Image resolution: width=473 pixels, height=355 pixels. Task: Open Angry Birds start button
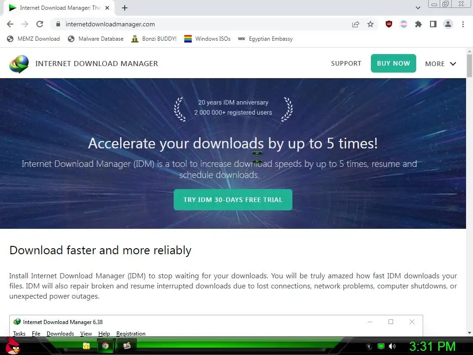click(x=13, y=346)
